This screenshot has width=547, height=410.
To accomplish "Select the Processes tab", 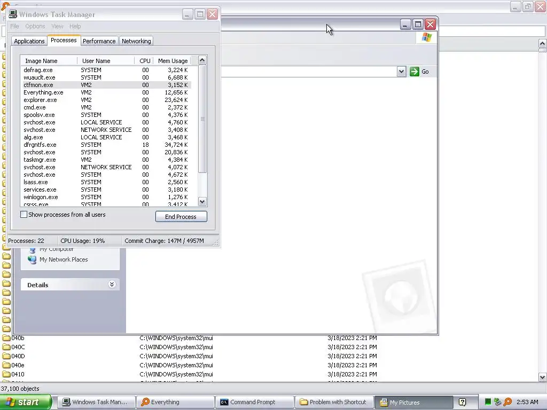I will [x=64, y=40].
